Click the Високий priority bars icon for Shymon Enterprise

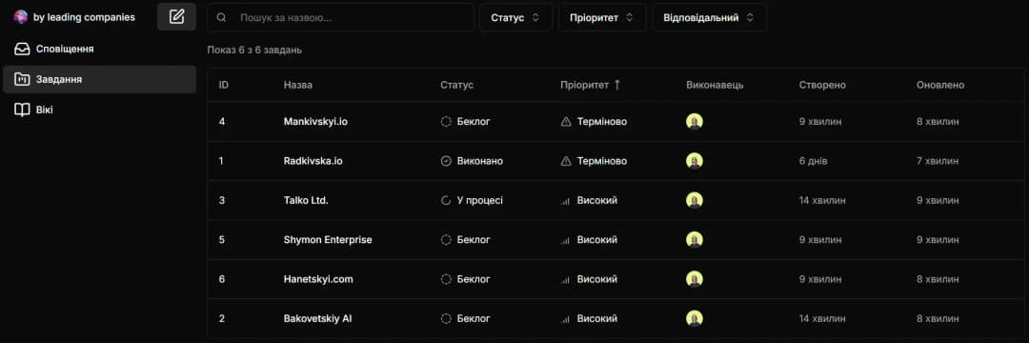[566, 240]
